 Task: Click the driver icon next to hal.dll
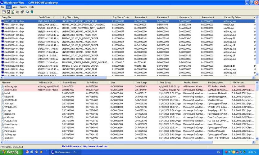click(3, 93)
